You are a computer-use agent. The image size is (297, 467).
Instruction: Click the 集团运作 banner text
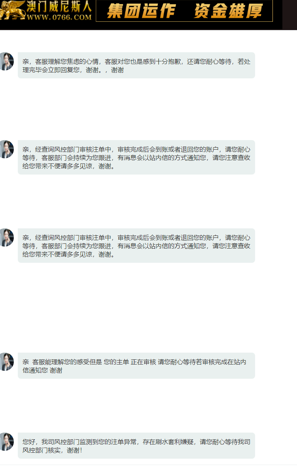pos(141,11)
